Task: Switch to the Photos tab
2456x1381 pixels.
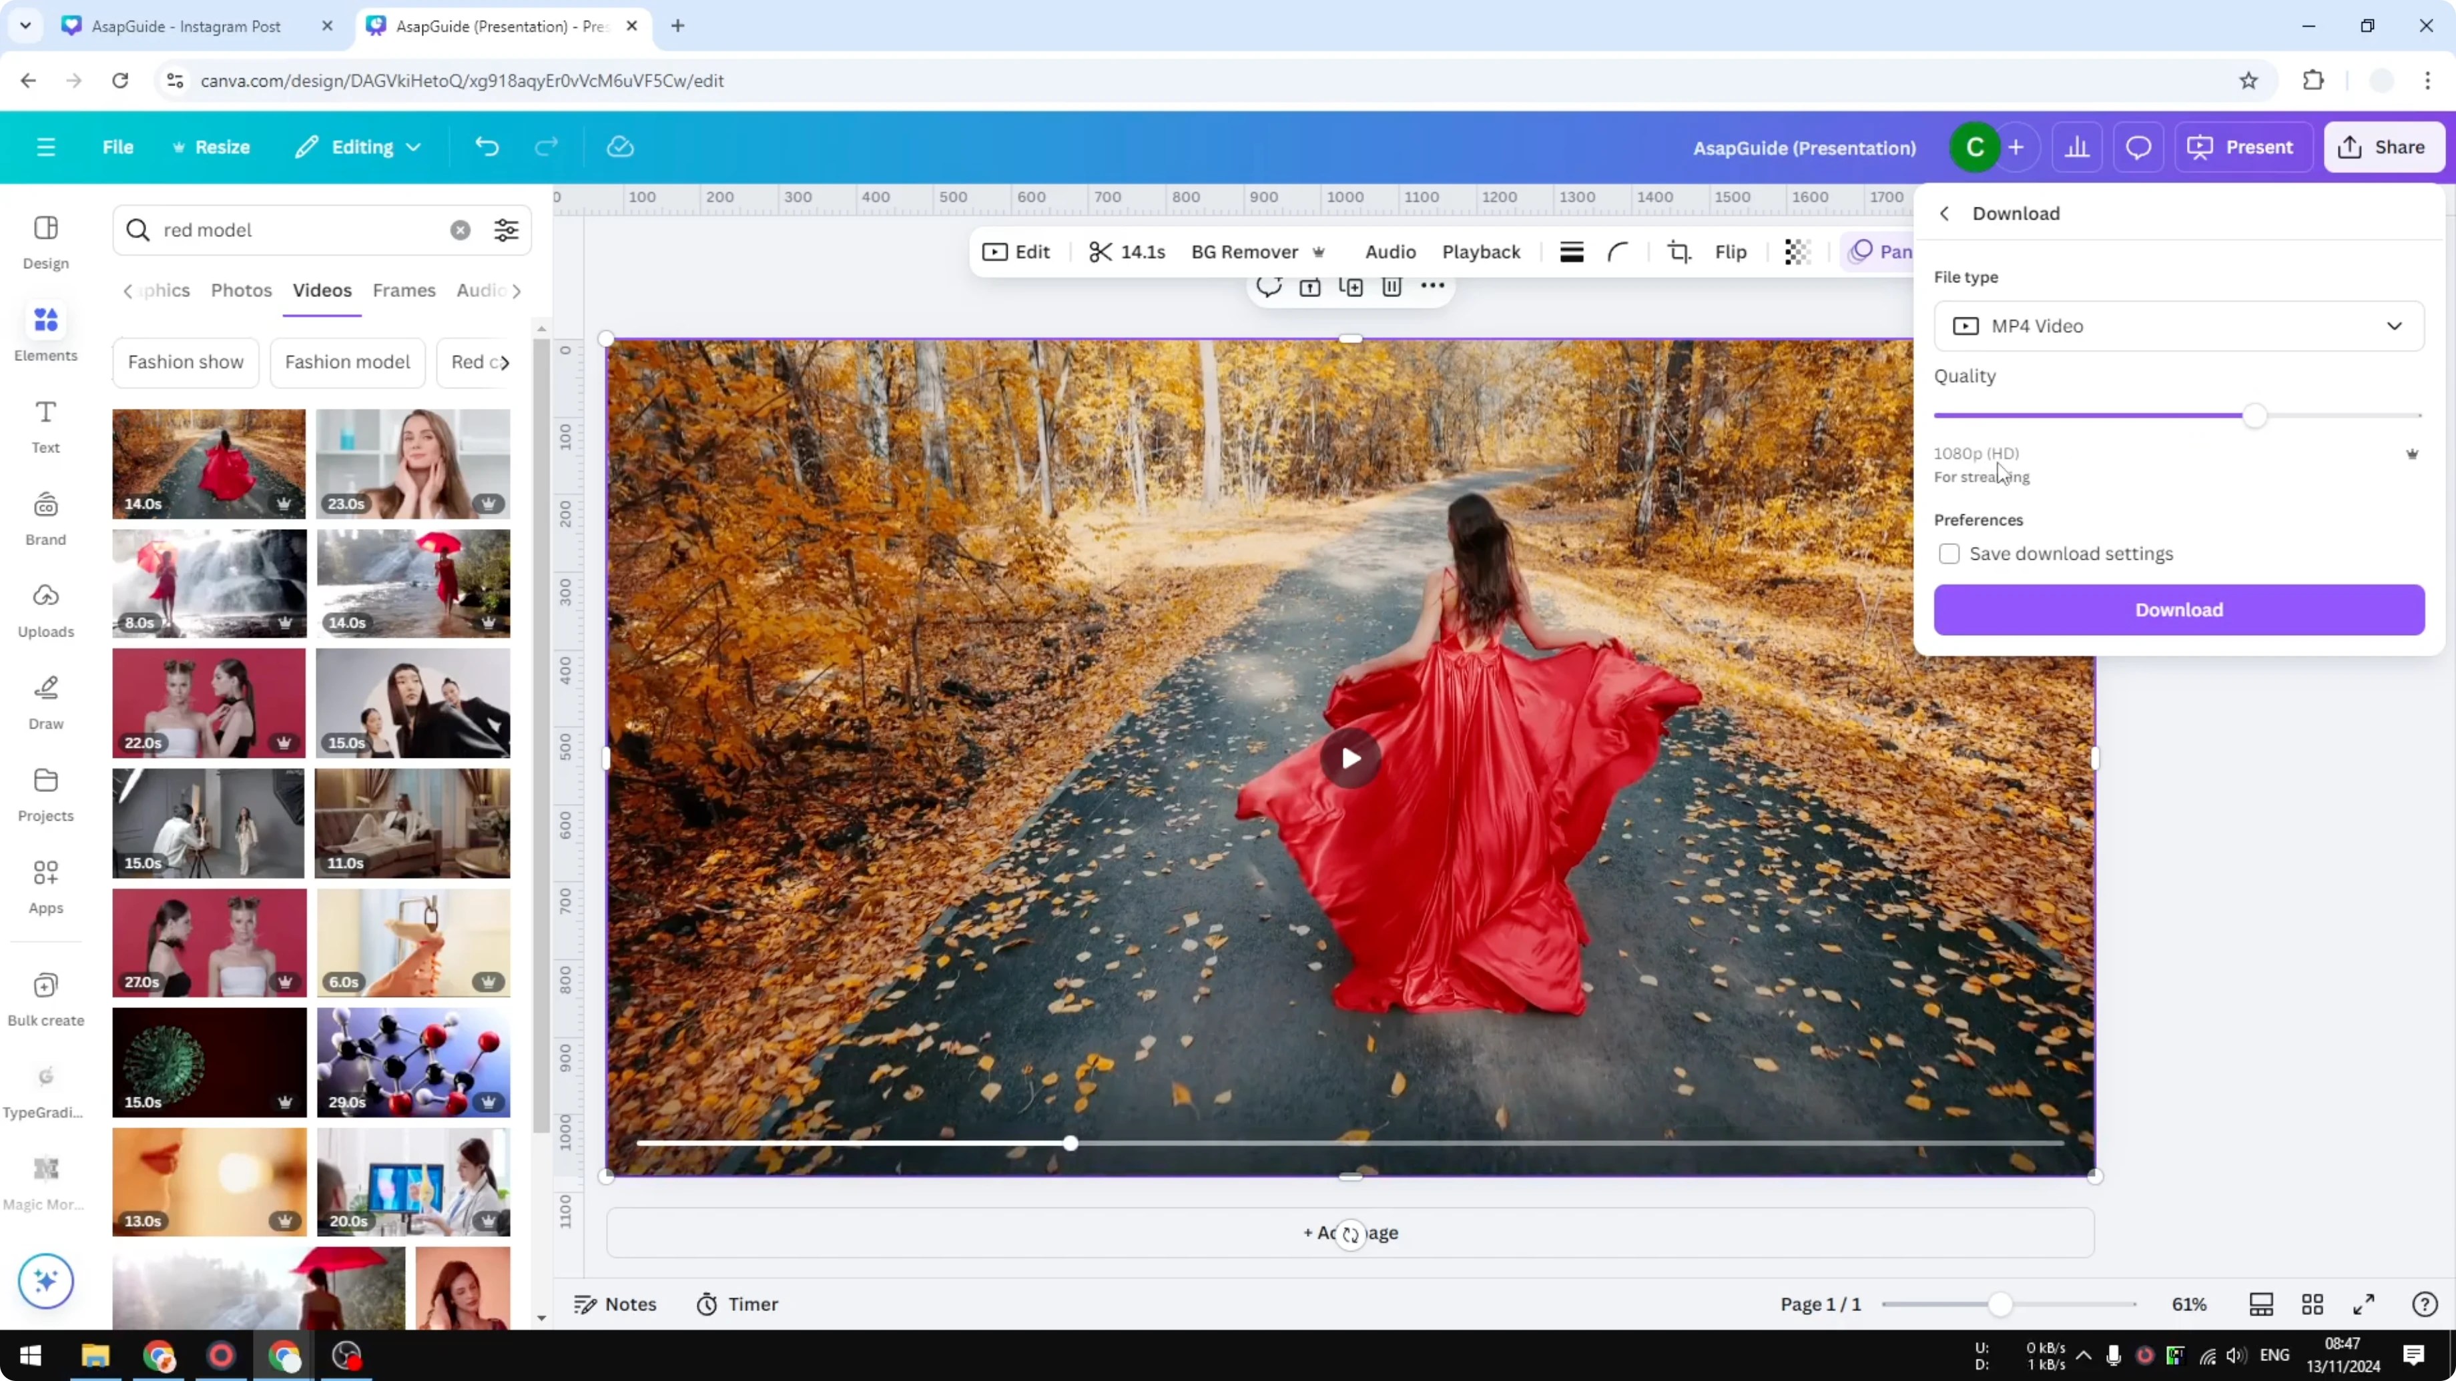Action: point(241,291)
